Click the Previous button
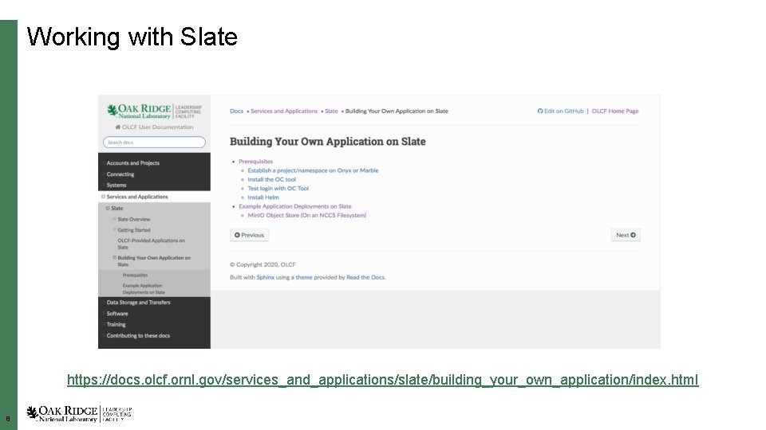Screen dimensions: 766x430 click(249, 235)
